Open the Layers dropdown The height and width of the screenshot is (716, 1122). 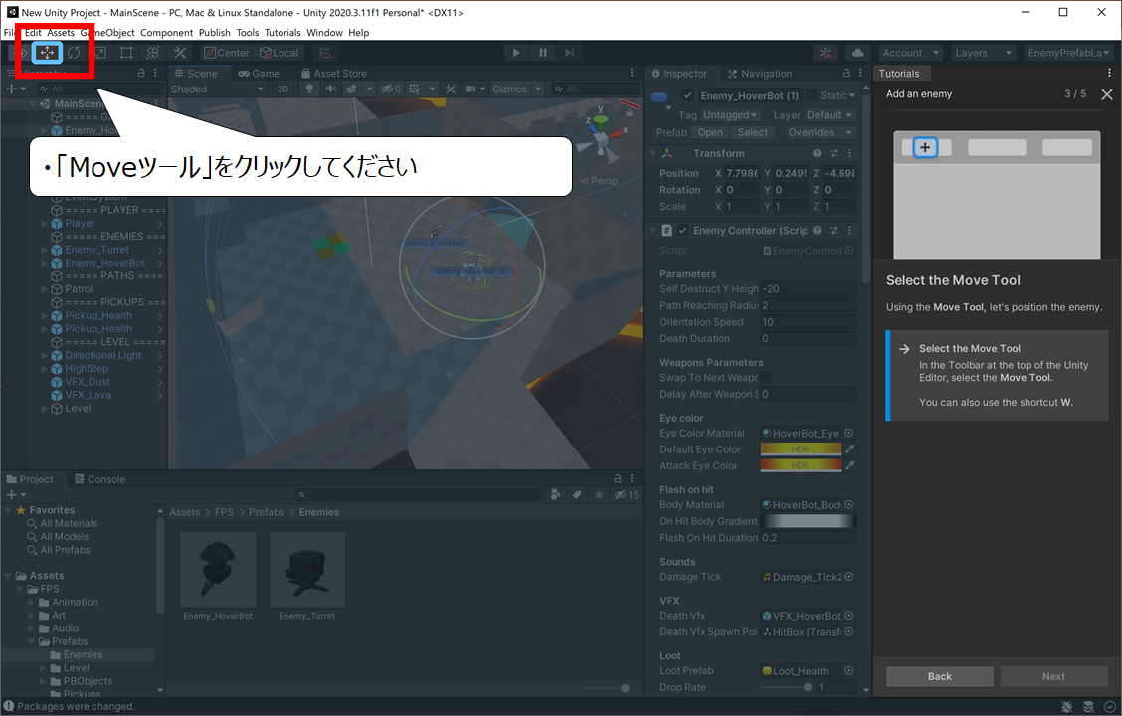coord(984,53)
